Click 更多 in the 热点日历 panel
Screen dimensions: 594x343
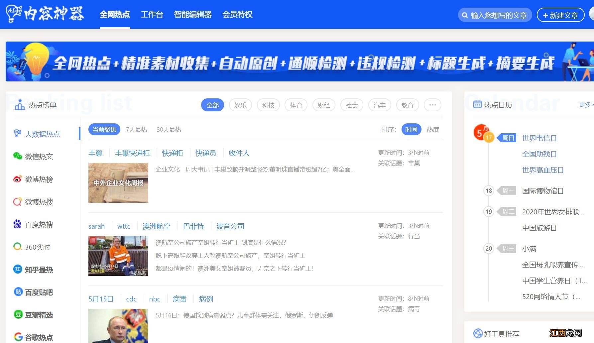(x=586, y=104)
